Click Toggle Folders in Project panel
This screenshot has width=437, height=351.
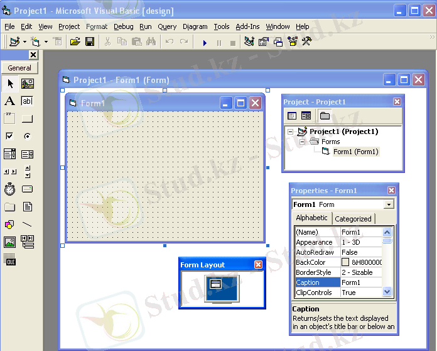point(325,116)
